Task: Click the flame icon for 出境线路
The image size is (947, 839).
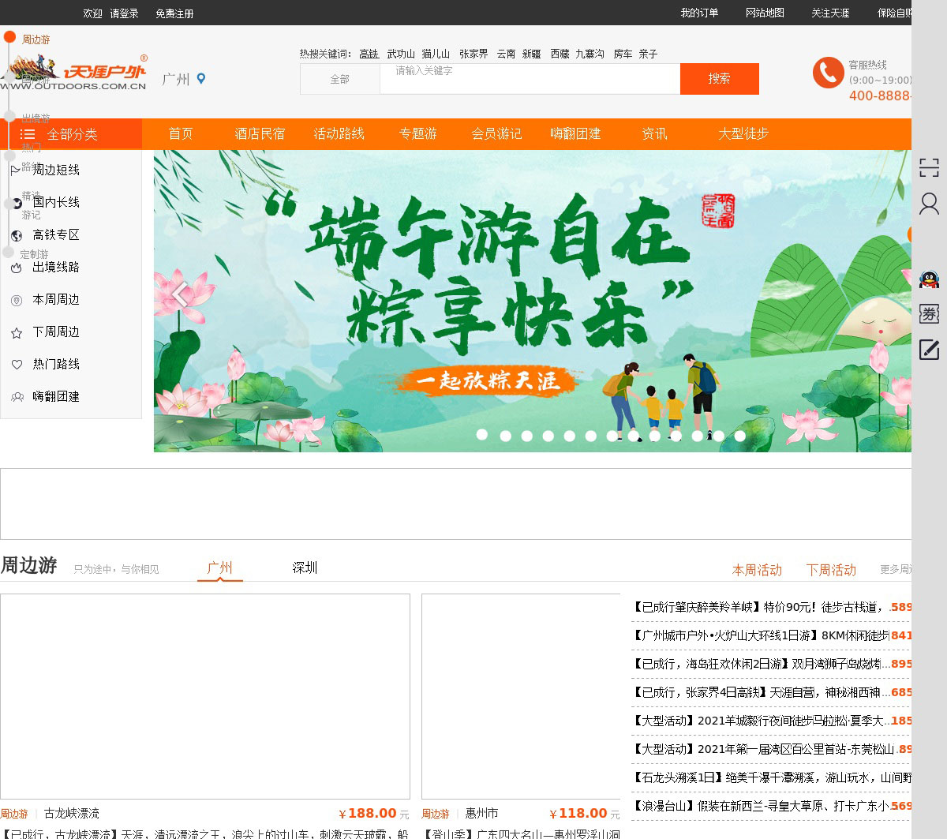Action: (x=17, y=268)
